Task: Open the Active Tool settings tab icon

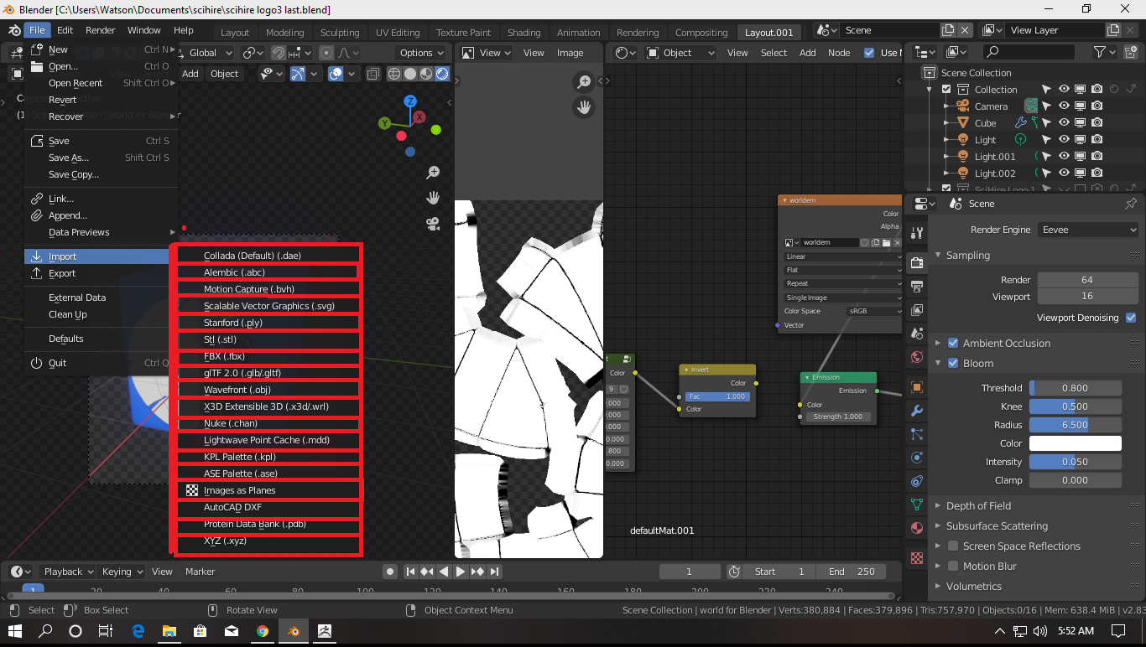Action: click(x=916, y=233)
